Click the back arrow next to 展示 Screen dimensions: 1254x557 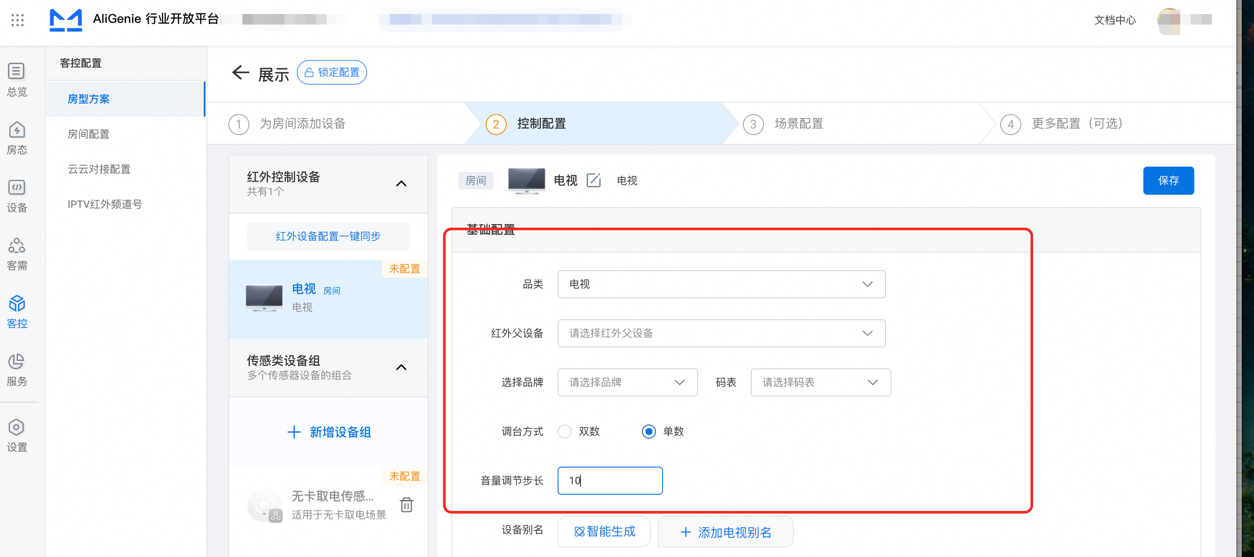coord(241,73)
